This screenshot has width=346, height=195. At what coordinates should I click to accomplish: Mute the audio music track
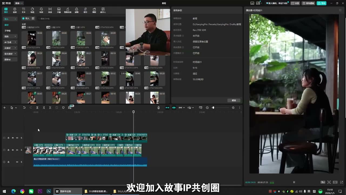click(17, 162)
